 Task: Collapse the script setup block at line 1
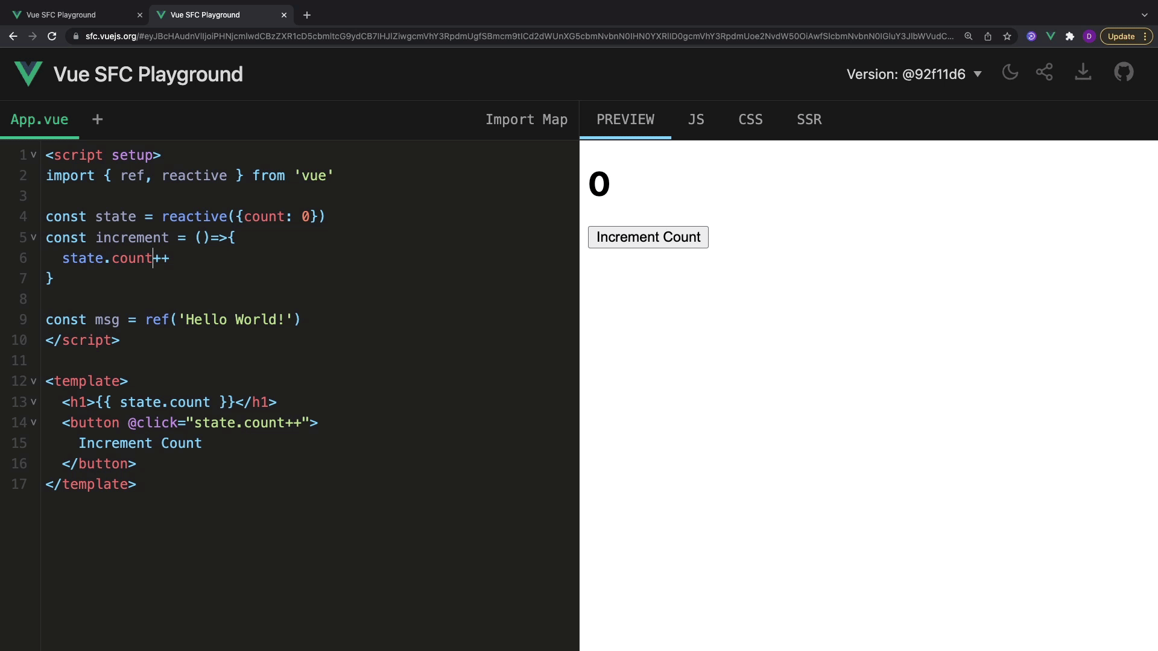(x=34, y=155)
